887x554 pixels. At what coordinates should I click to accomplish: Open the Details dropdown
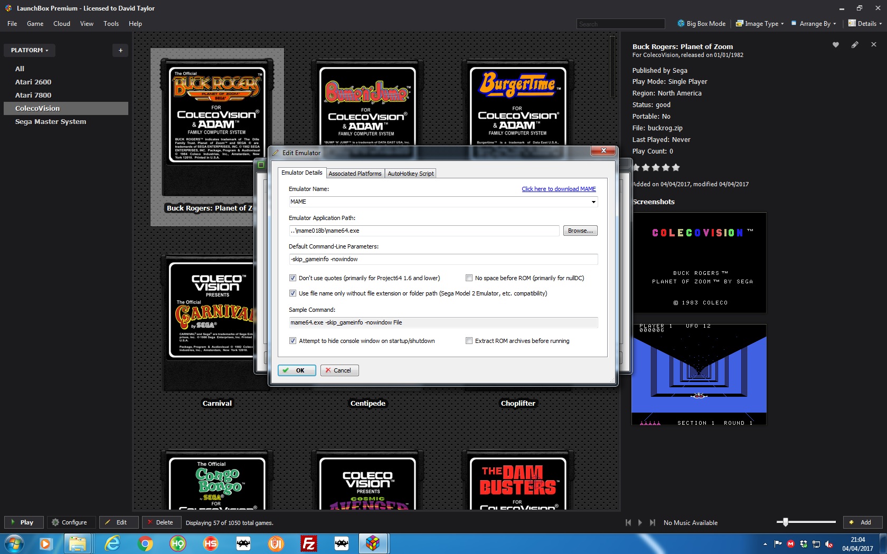pos(865,24)
